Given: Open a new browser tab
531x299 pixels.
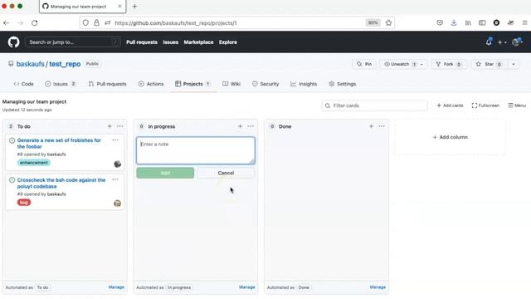Looking at the screenshot, I should (134, 6).
